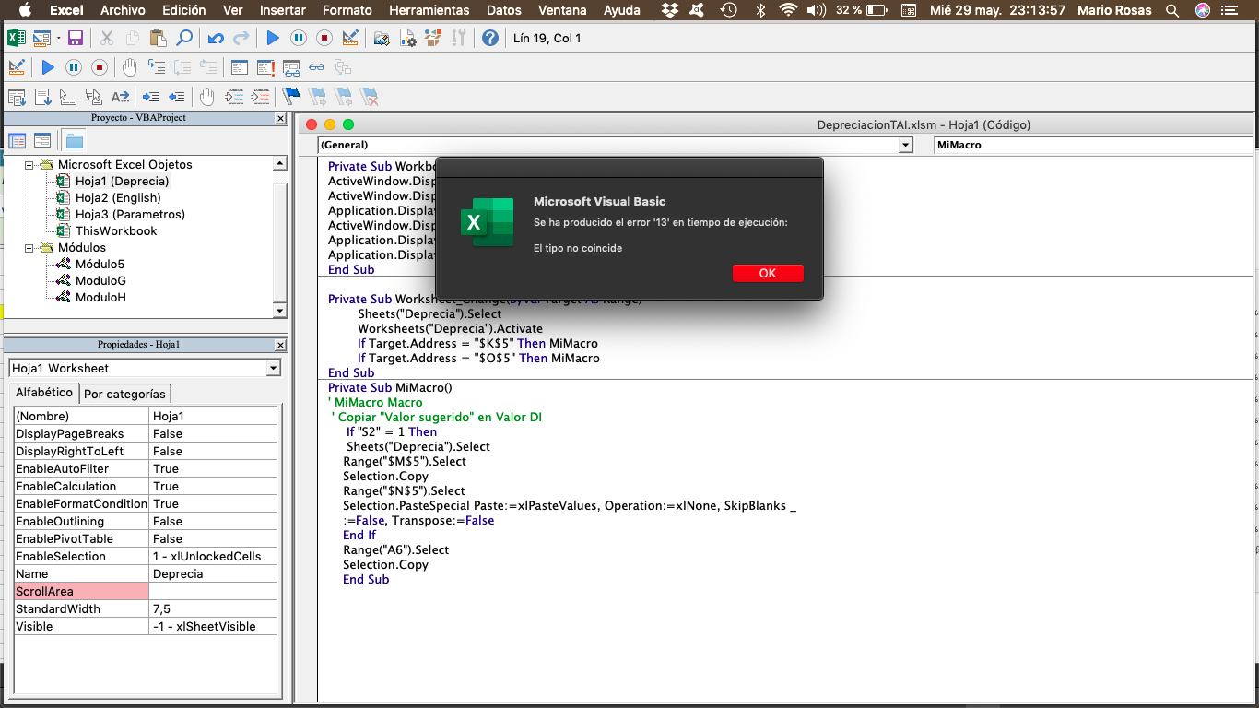This screenshot has width=1259, height=708.
Task: Open the Spotlight search icon in menu bar
Action: (x=1171, y=10)
